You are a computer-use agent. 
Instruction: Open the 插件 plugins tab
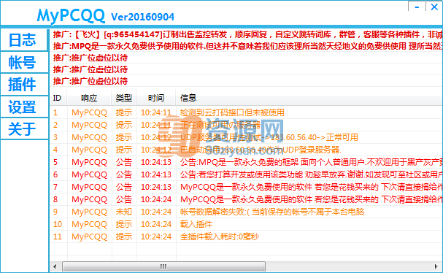(24, 85)
